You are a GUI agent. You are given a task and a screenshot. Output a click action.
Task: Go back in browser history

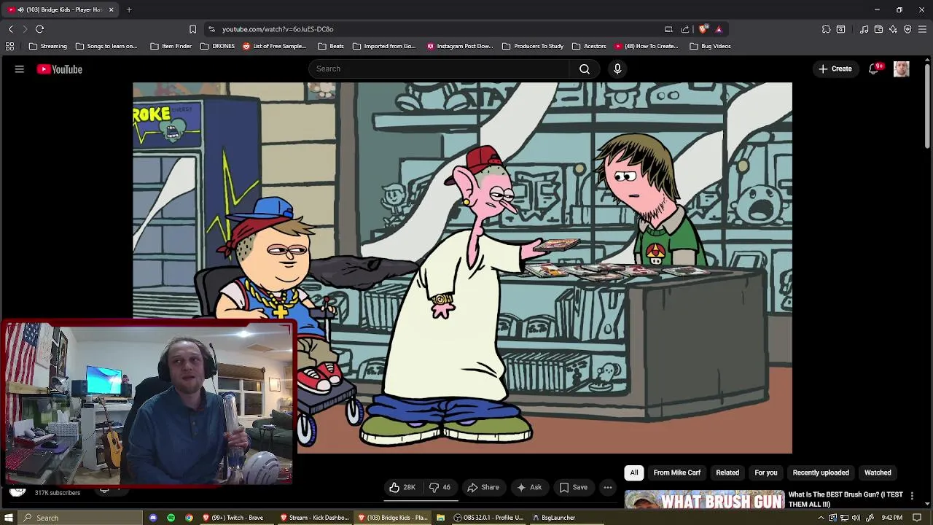(x=10, y=29)
